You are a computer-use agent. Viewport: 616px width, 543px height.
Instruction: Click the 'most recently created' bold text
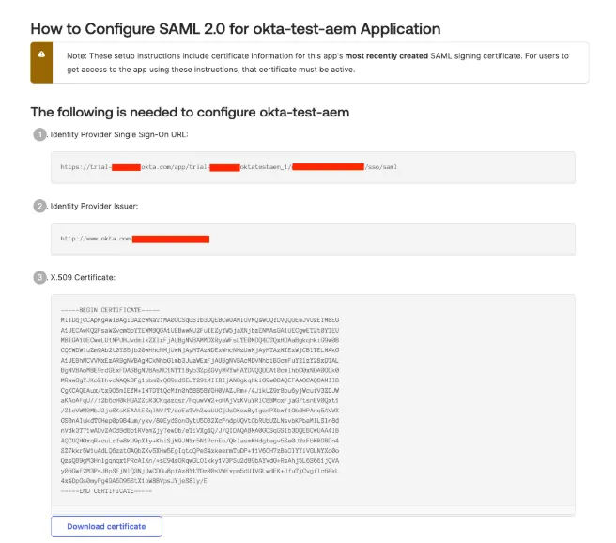387,55
